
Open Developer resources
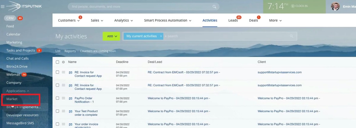(x=22, y=115)
